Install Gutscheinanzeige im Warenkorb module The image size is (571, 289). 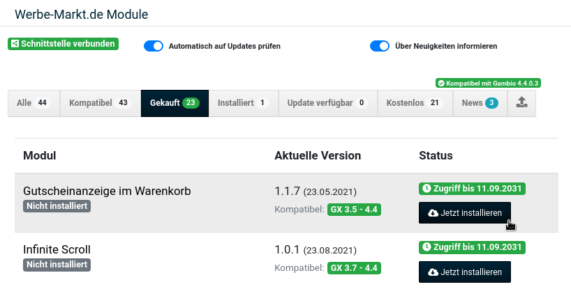tap(465, 213)
